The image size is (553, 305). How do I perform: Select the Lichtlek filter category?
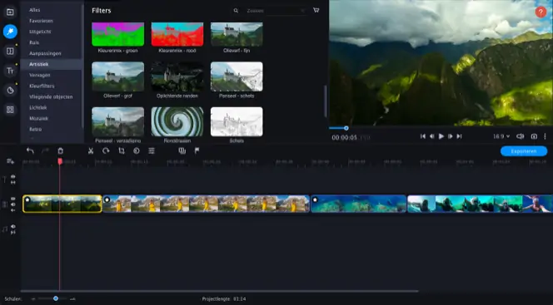(37, 108)
